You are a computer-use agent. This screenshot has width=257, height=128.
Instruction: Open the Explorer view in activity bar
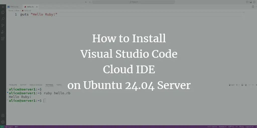(x=3, y=12)
